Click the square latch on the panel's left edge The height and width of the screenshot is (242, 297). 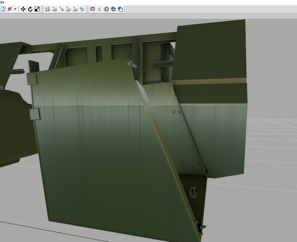(35, 114)
